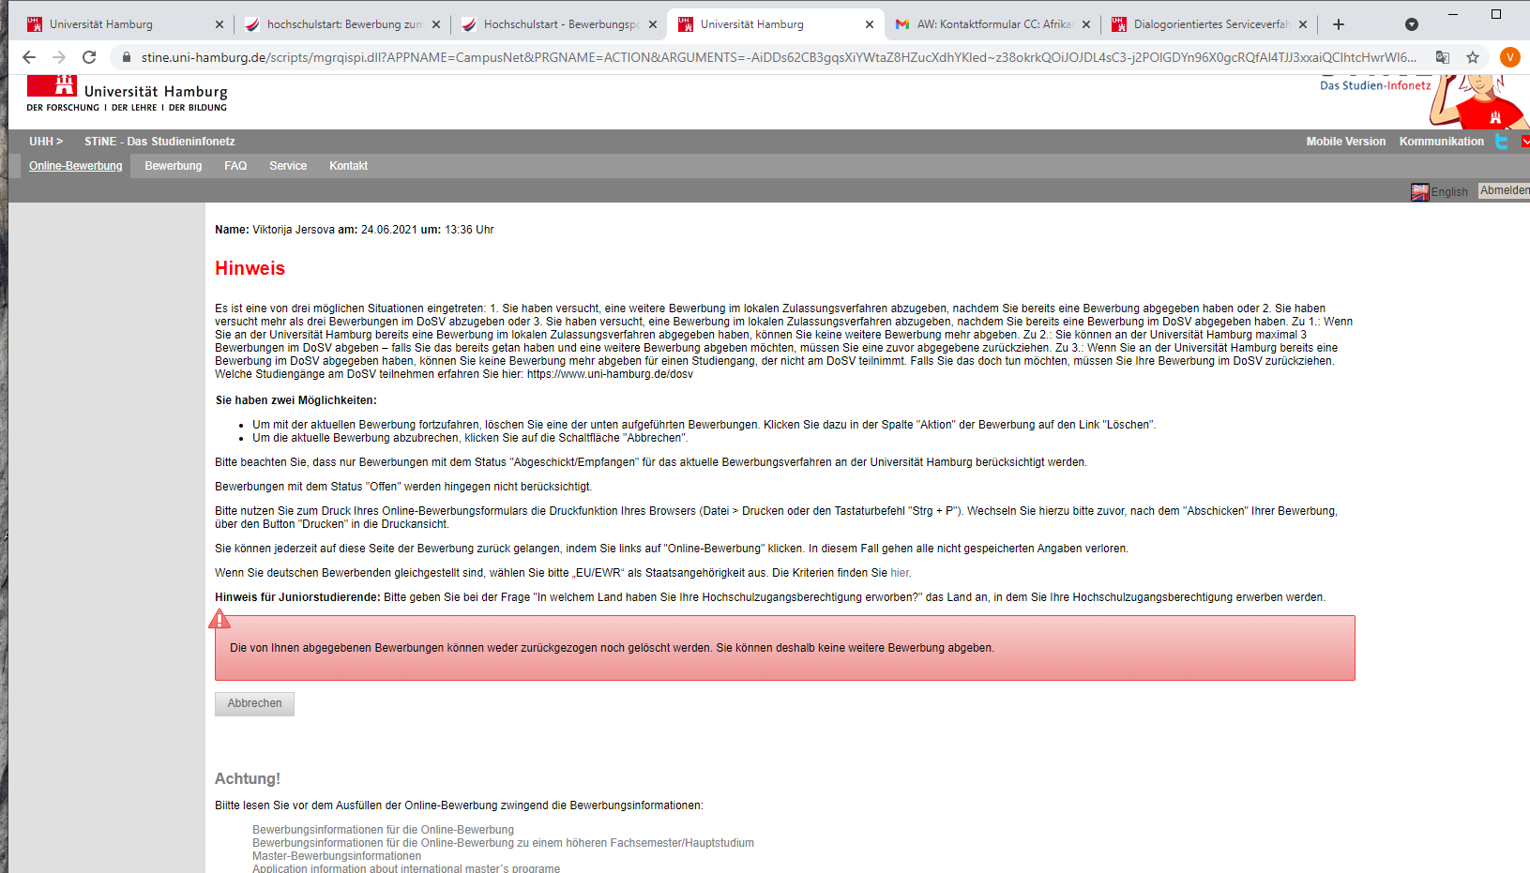Reload the current page
Screen dimensions: 1530x873
tap(89, 56)
